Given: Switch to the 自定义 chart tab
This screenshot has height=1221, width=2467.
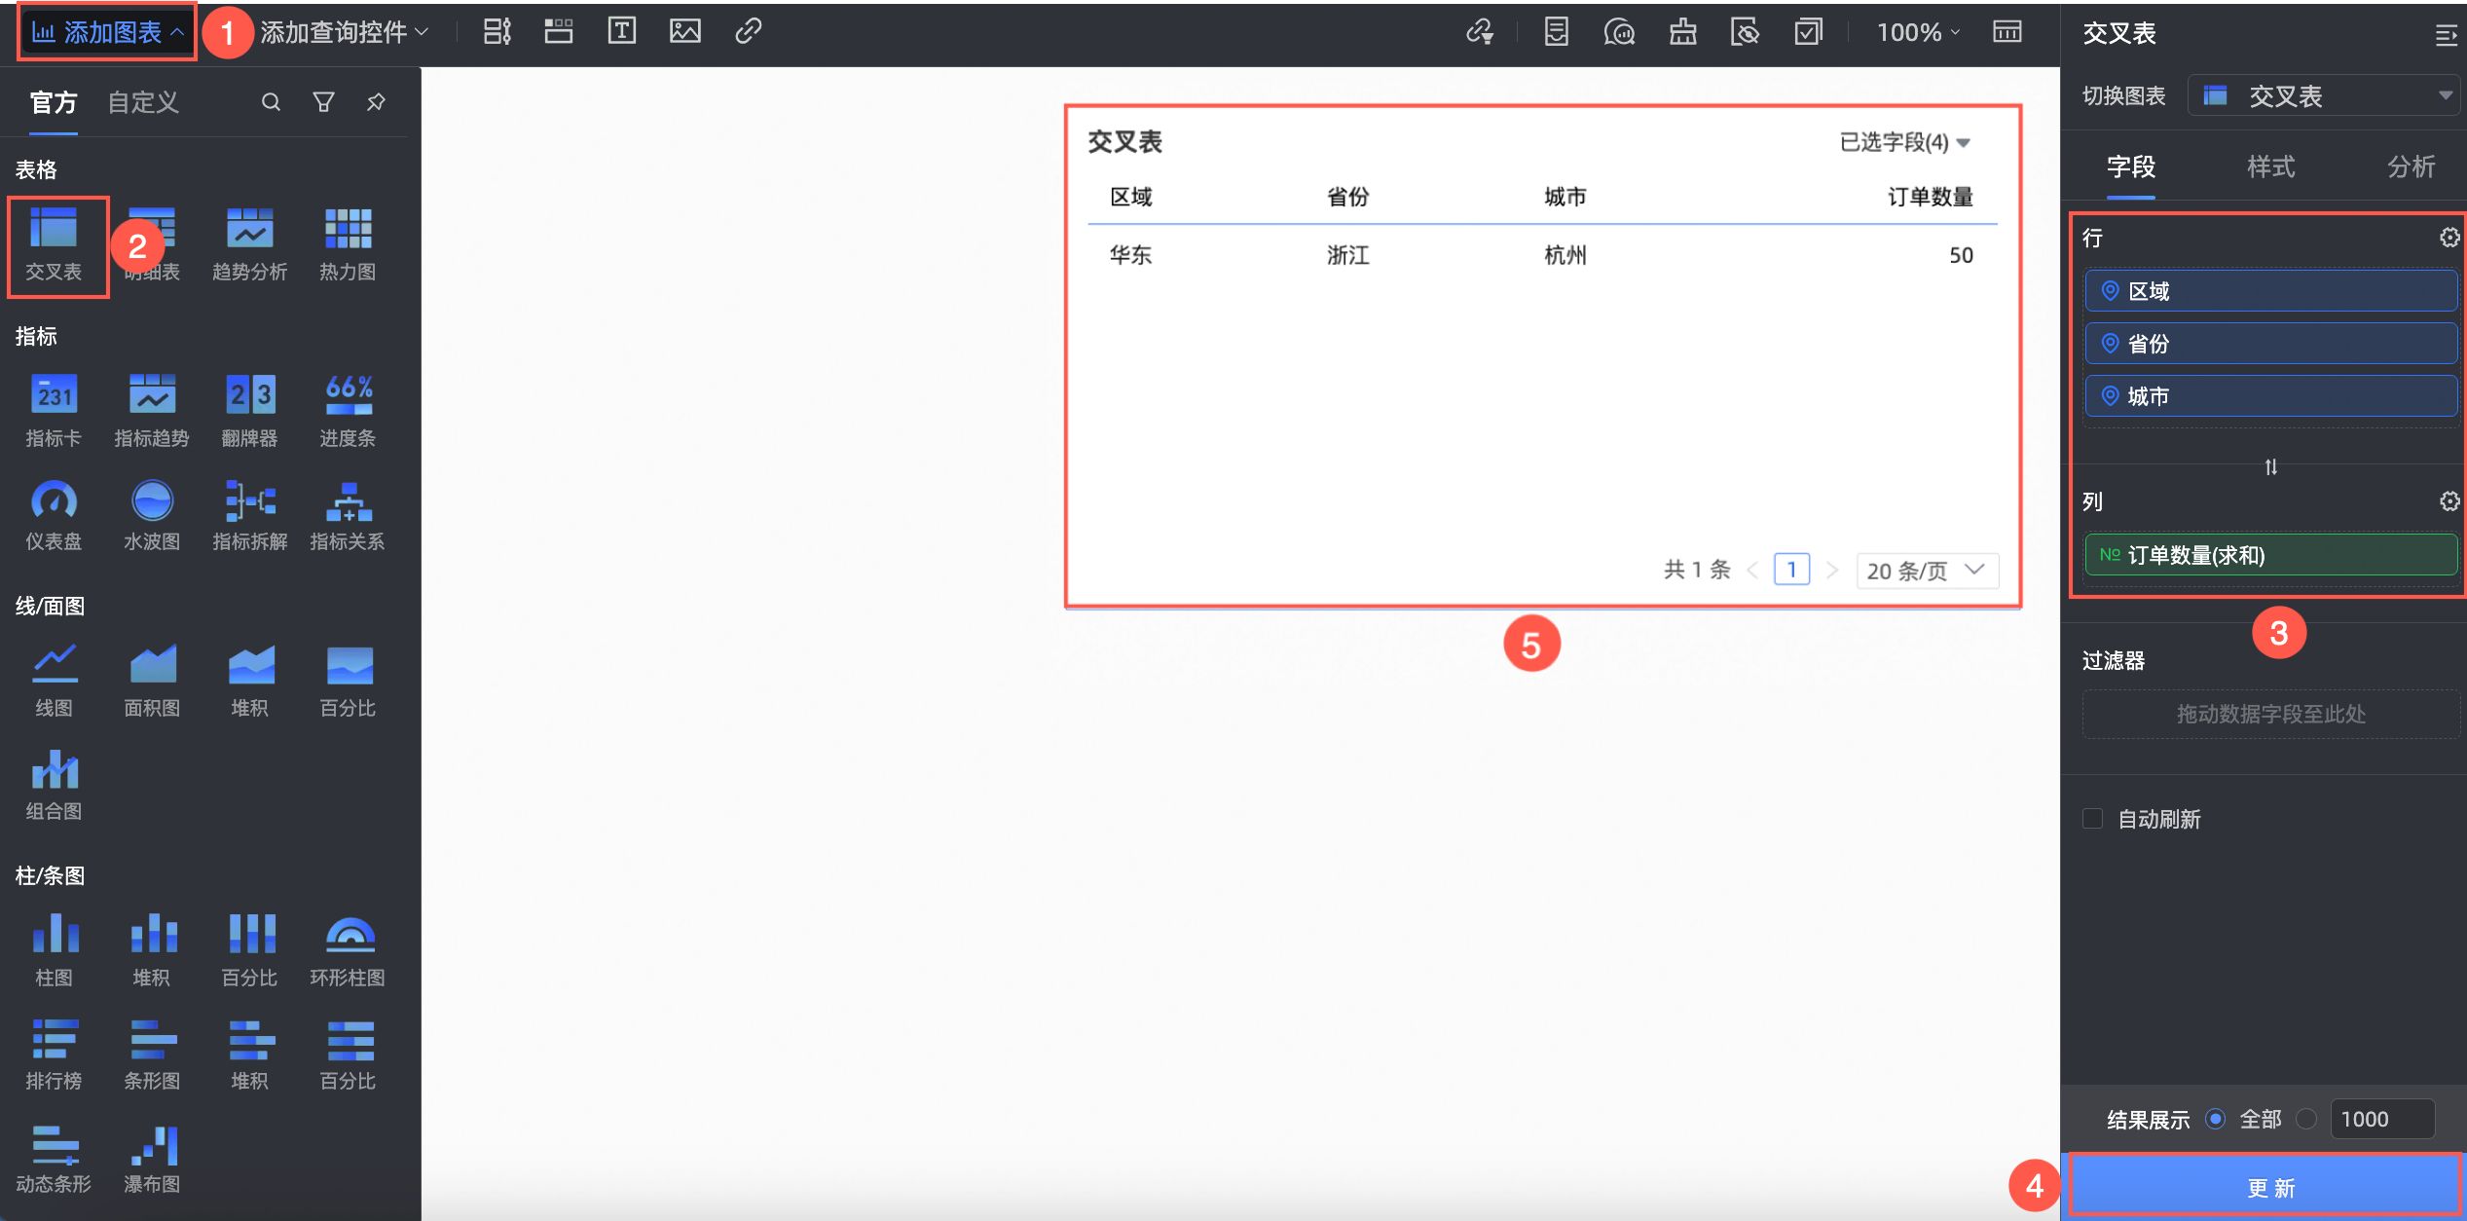Looking at the screenshot, I should 143,102.
